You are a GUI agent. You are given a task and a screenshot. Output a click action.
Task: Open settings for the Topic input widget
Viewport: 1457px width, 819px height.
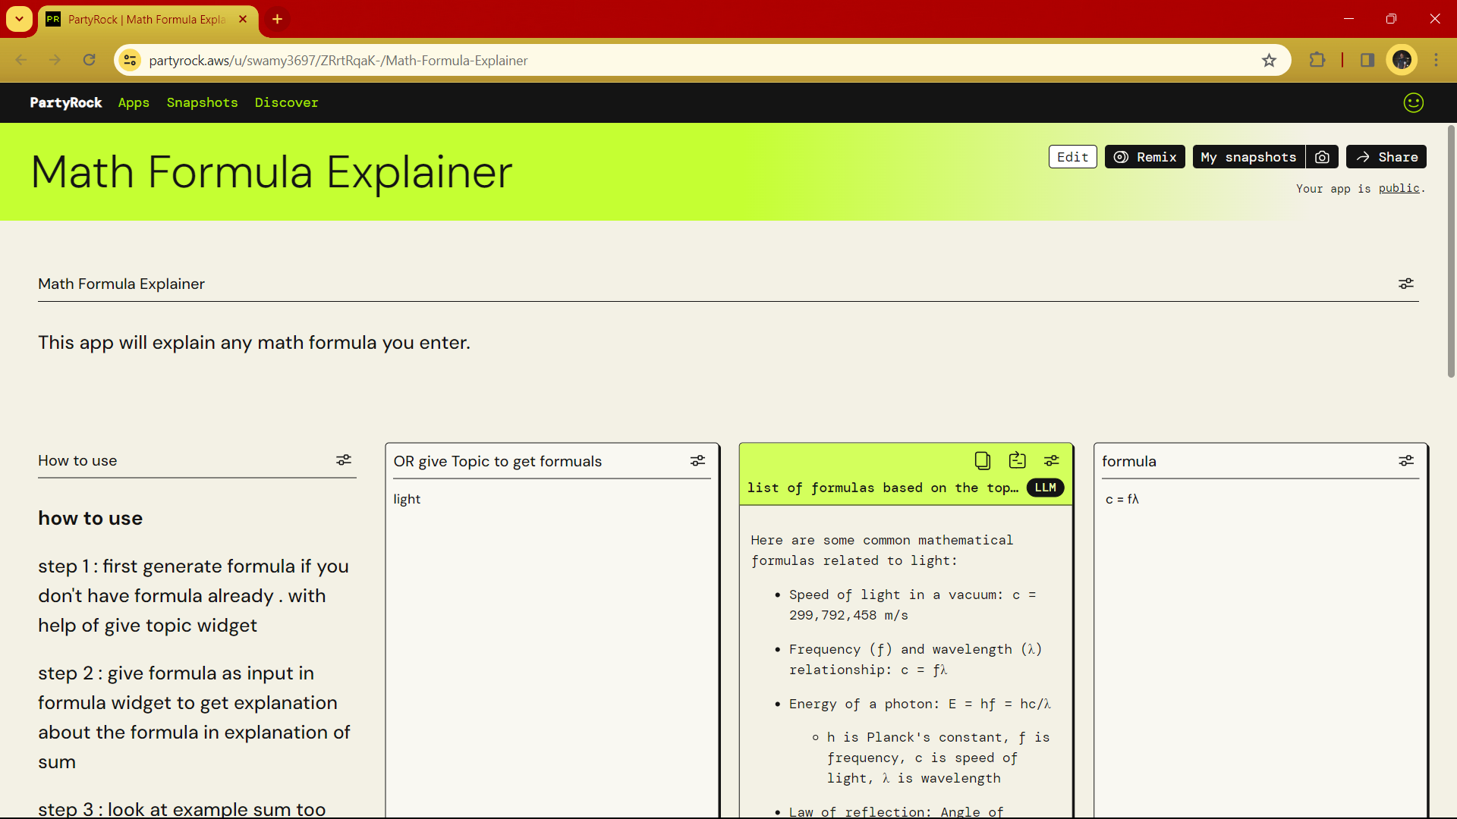pyautogui.click(x=697, y=460)
